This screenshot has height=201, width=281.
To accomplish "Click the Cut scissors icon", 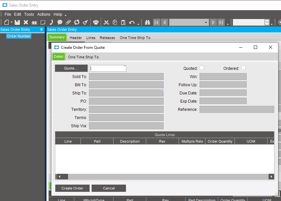I will pos(106,22).
